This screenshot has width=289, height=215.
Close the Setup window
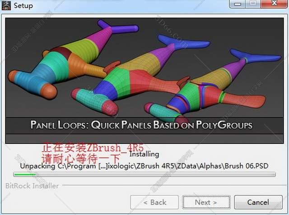(274, 4)
